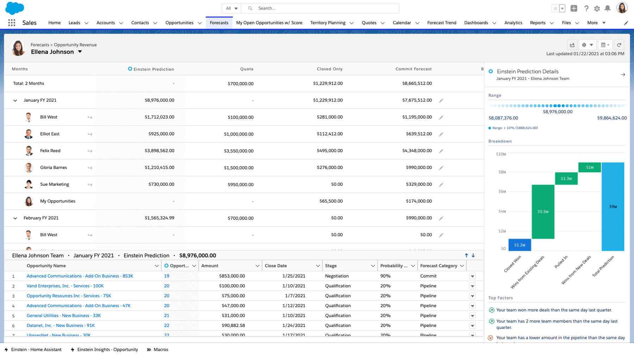Click the down arrow in opportunity list
The image size is (634, 356).
(x=473, y=255)
